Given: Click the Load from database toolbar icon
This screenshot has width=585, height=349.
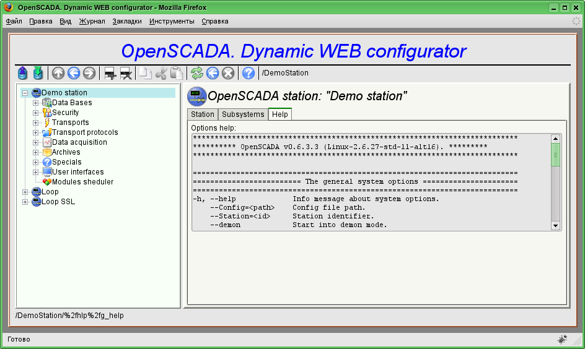Looking at the screenshot, I should [22, 73].
